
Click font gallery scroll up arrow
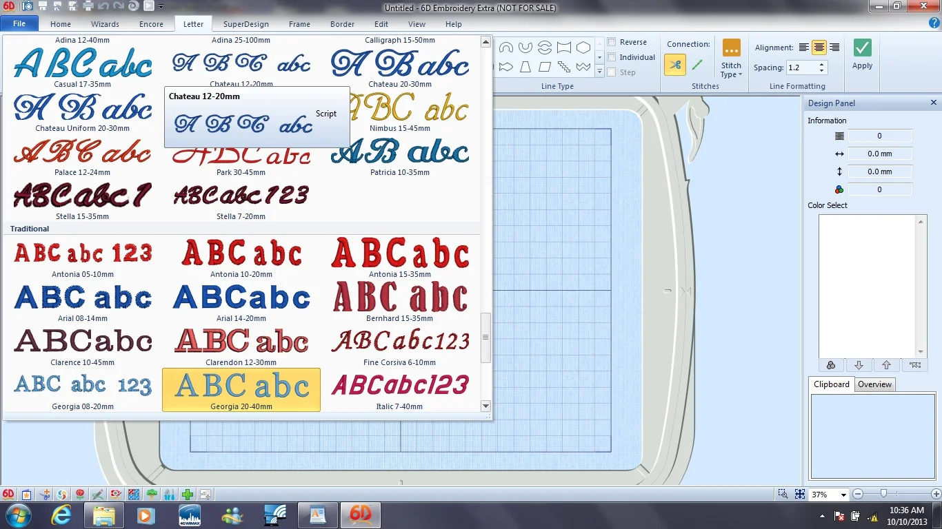click(x=485, y=42)
